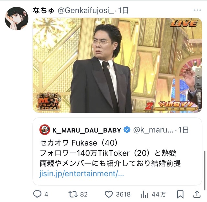The image size is (207, 202).
Task: Like the post with heart icon
Action: click(109, 194)
